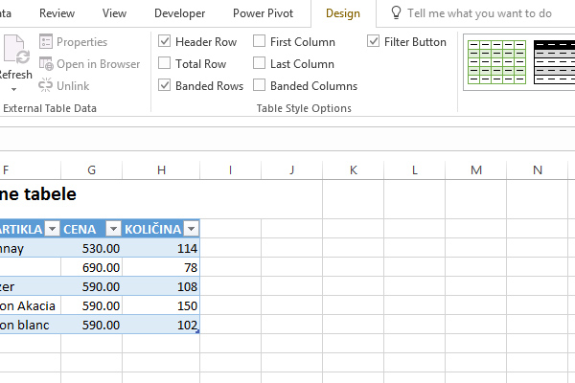This screenshot has width=575, height=383.
Task: Select the cell containing 690.00
Action: click(x=91, y=267)
